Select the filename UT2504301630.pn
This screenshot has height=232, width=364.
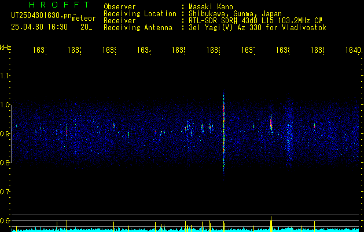(41, 15)
